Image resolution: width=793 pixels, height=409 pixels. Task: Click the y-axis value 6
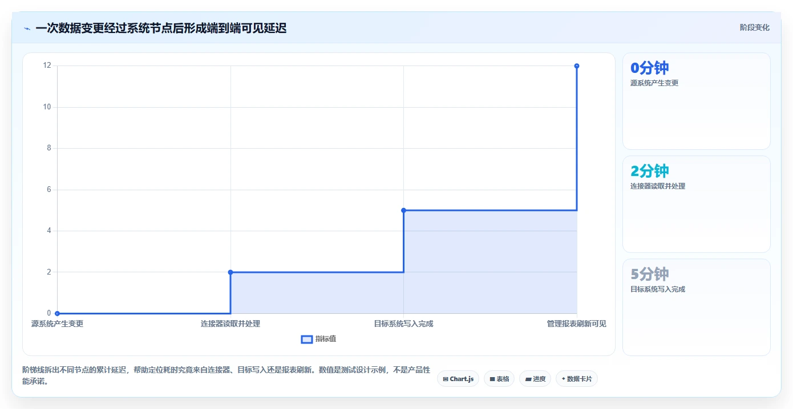(49, 190)
